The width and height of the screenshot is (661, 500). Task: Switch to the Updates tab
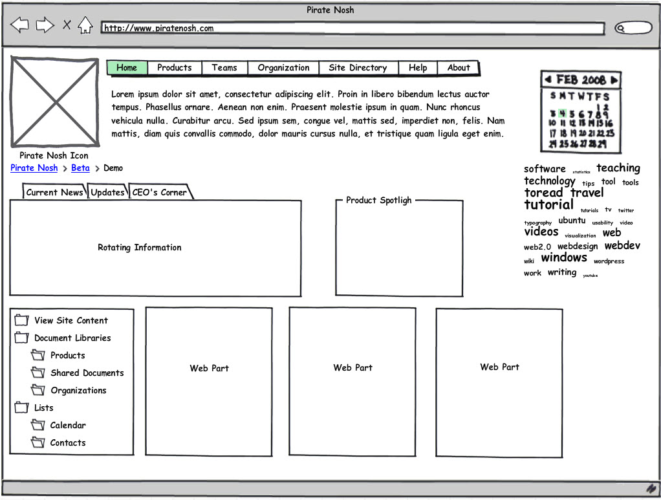(107, 192)
